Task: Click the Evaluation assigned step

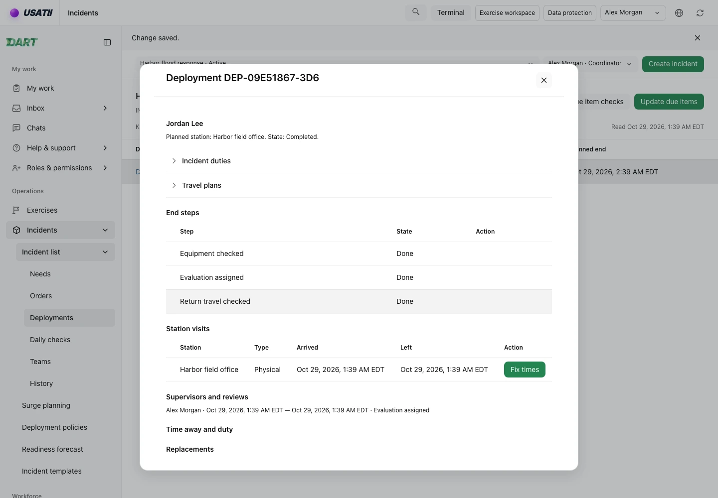Action: pos(212,277)
